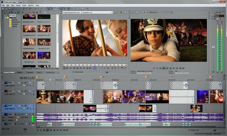This screenshot has height=136, width=227.
Task: Remove selected media with the X icon
Action: (23, 12)
